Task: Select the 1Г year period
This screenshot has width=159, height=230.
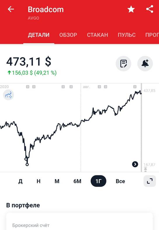Action: point(98,181)
